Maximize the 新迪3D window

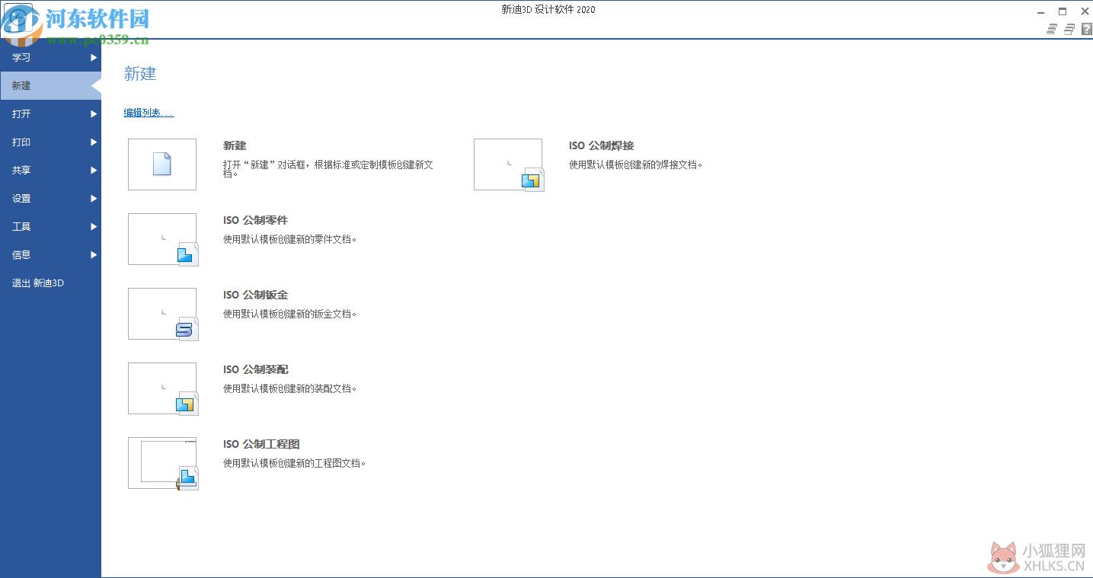1063,11
